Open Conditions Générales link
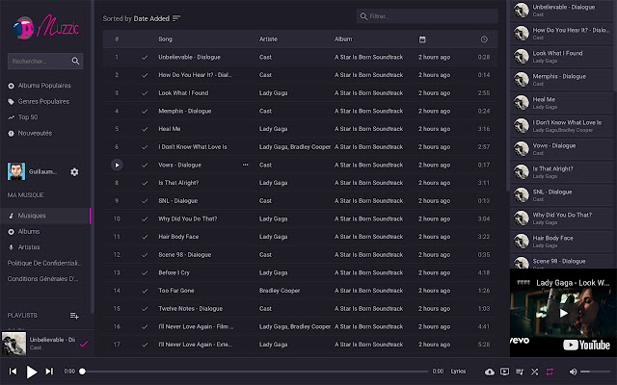The width and height of the screenshot is (617, 385). 42,279
